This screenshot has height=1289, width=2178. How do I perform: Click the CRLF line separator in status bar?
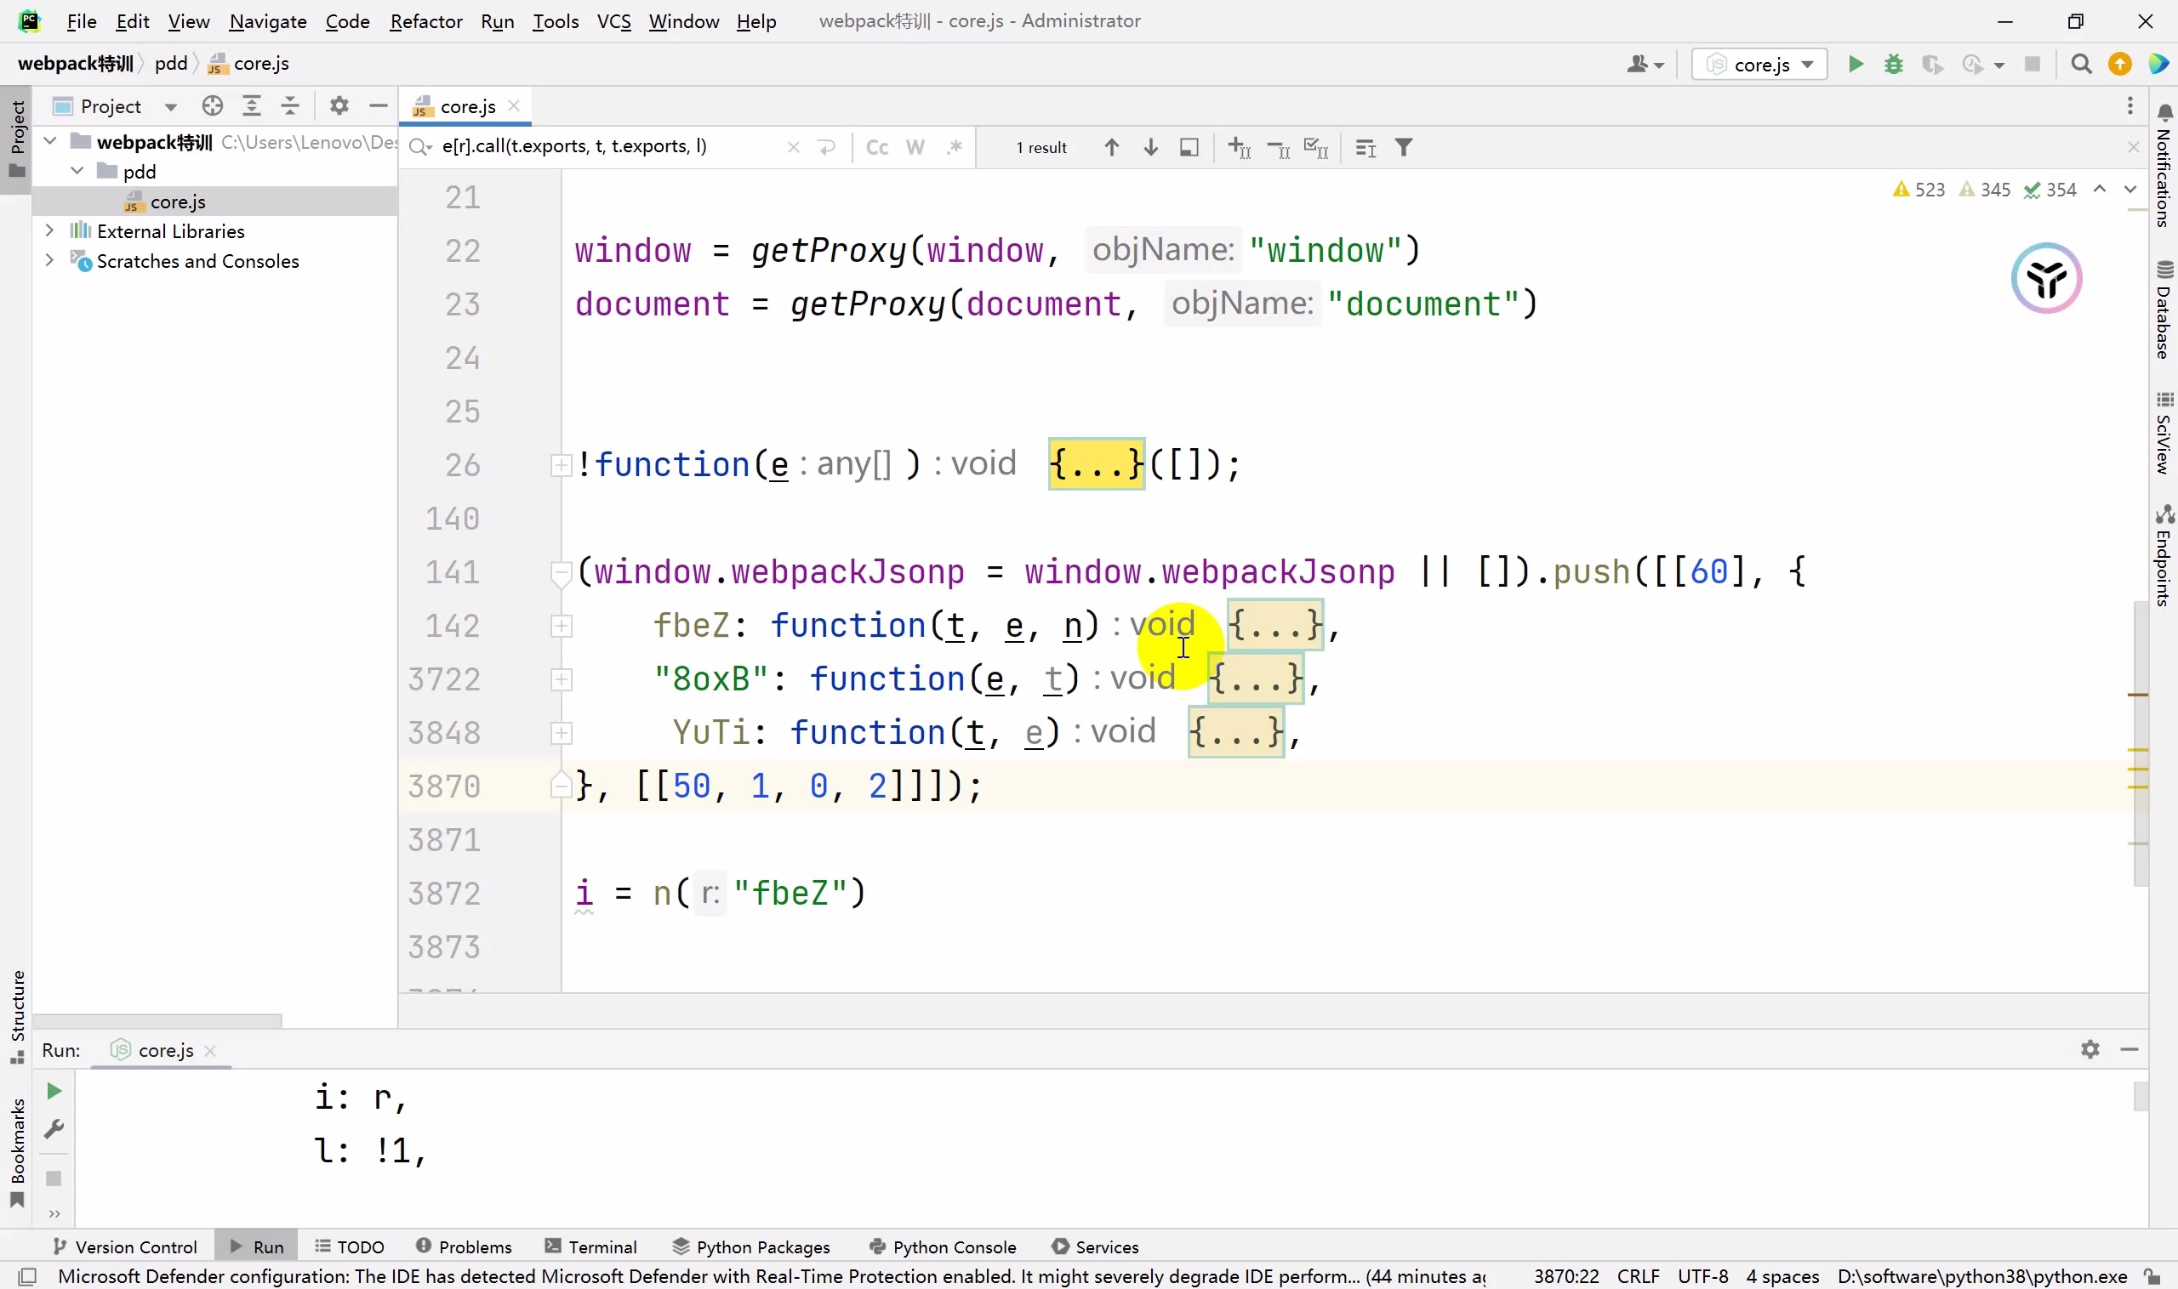1639,1276
